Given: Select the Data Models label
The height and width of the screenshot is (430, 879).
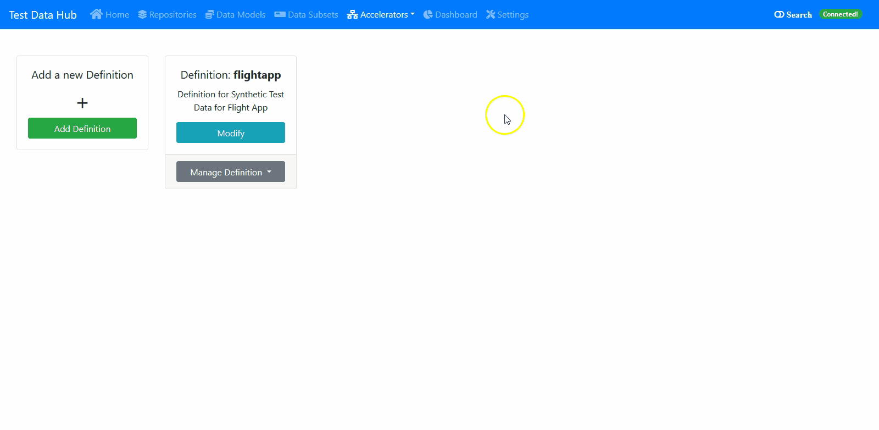Looking at the screenshot, I should point(241,15).
